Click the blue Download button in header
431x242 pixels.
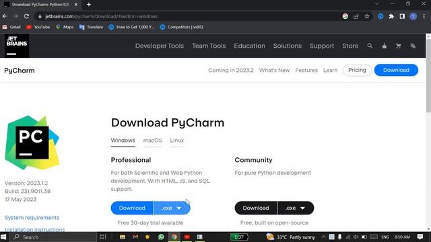(396, 70)
